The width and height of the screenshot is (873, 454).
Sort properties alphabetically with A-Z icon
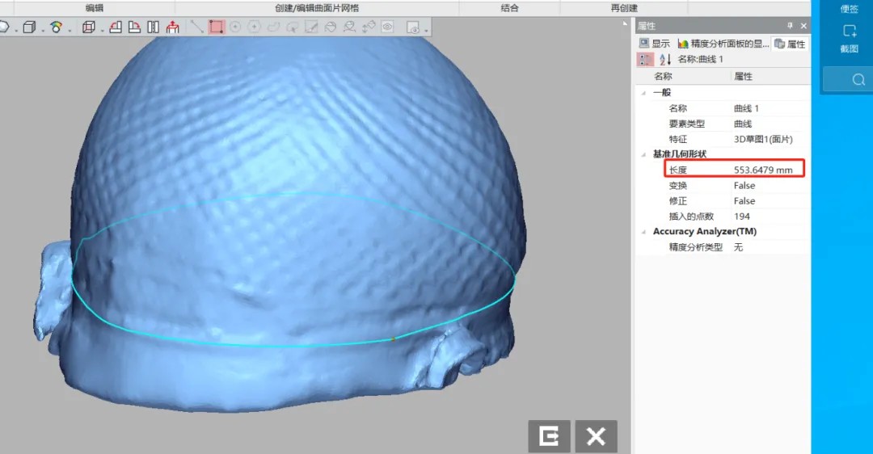(665, 59)
